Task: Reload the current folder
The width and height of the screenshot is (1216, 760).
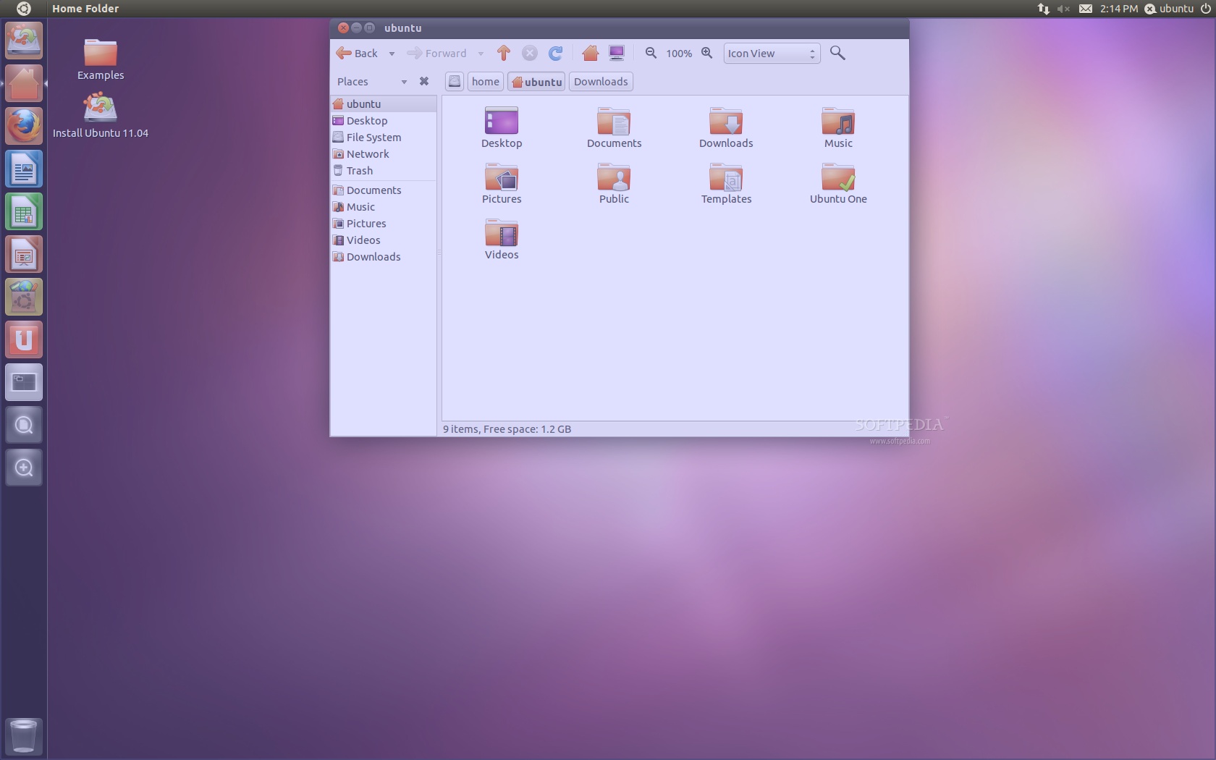Action: [x=556, y=53]
